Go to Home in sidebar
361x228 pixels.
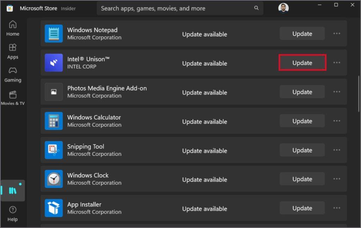(x=13, y=28)
